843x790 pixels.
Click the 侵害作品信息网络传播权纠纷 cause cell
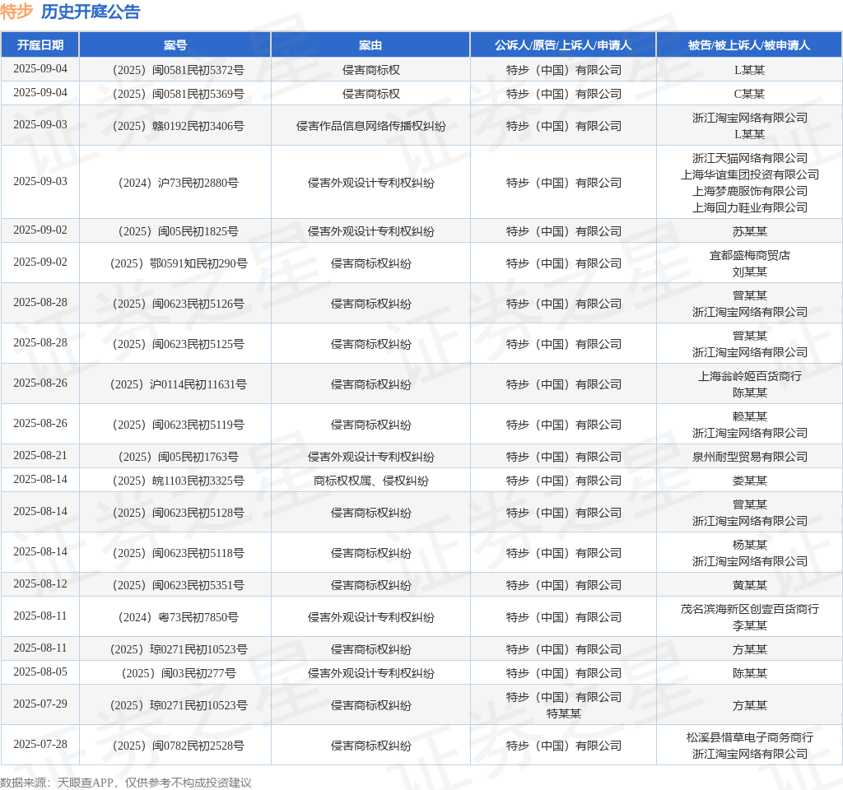[370, 126]
